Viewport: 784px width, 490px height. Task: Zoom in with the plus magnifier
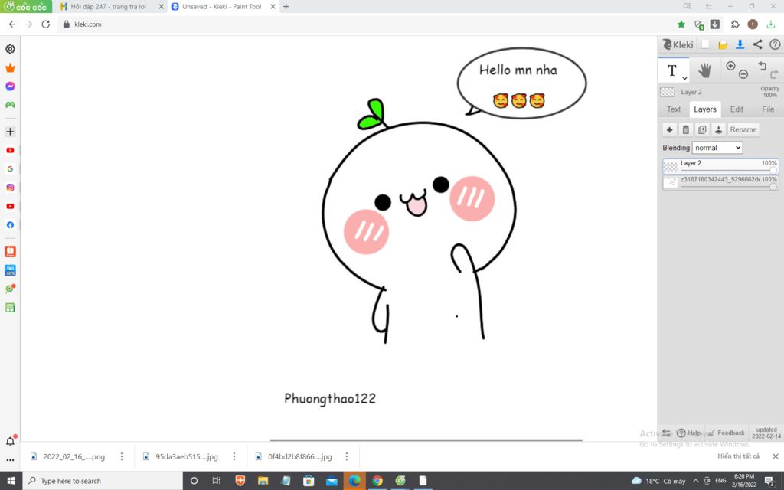[x=730, y=66]
